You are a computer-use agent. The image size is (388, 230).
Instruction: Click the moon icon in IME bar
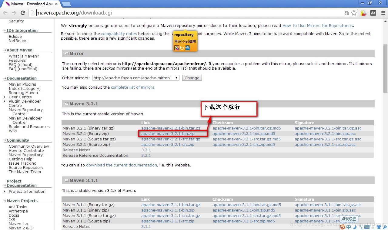[x=354, y=227]
